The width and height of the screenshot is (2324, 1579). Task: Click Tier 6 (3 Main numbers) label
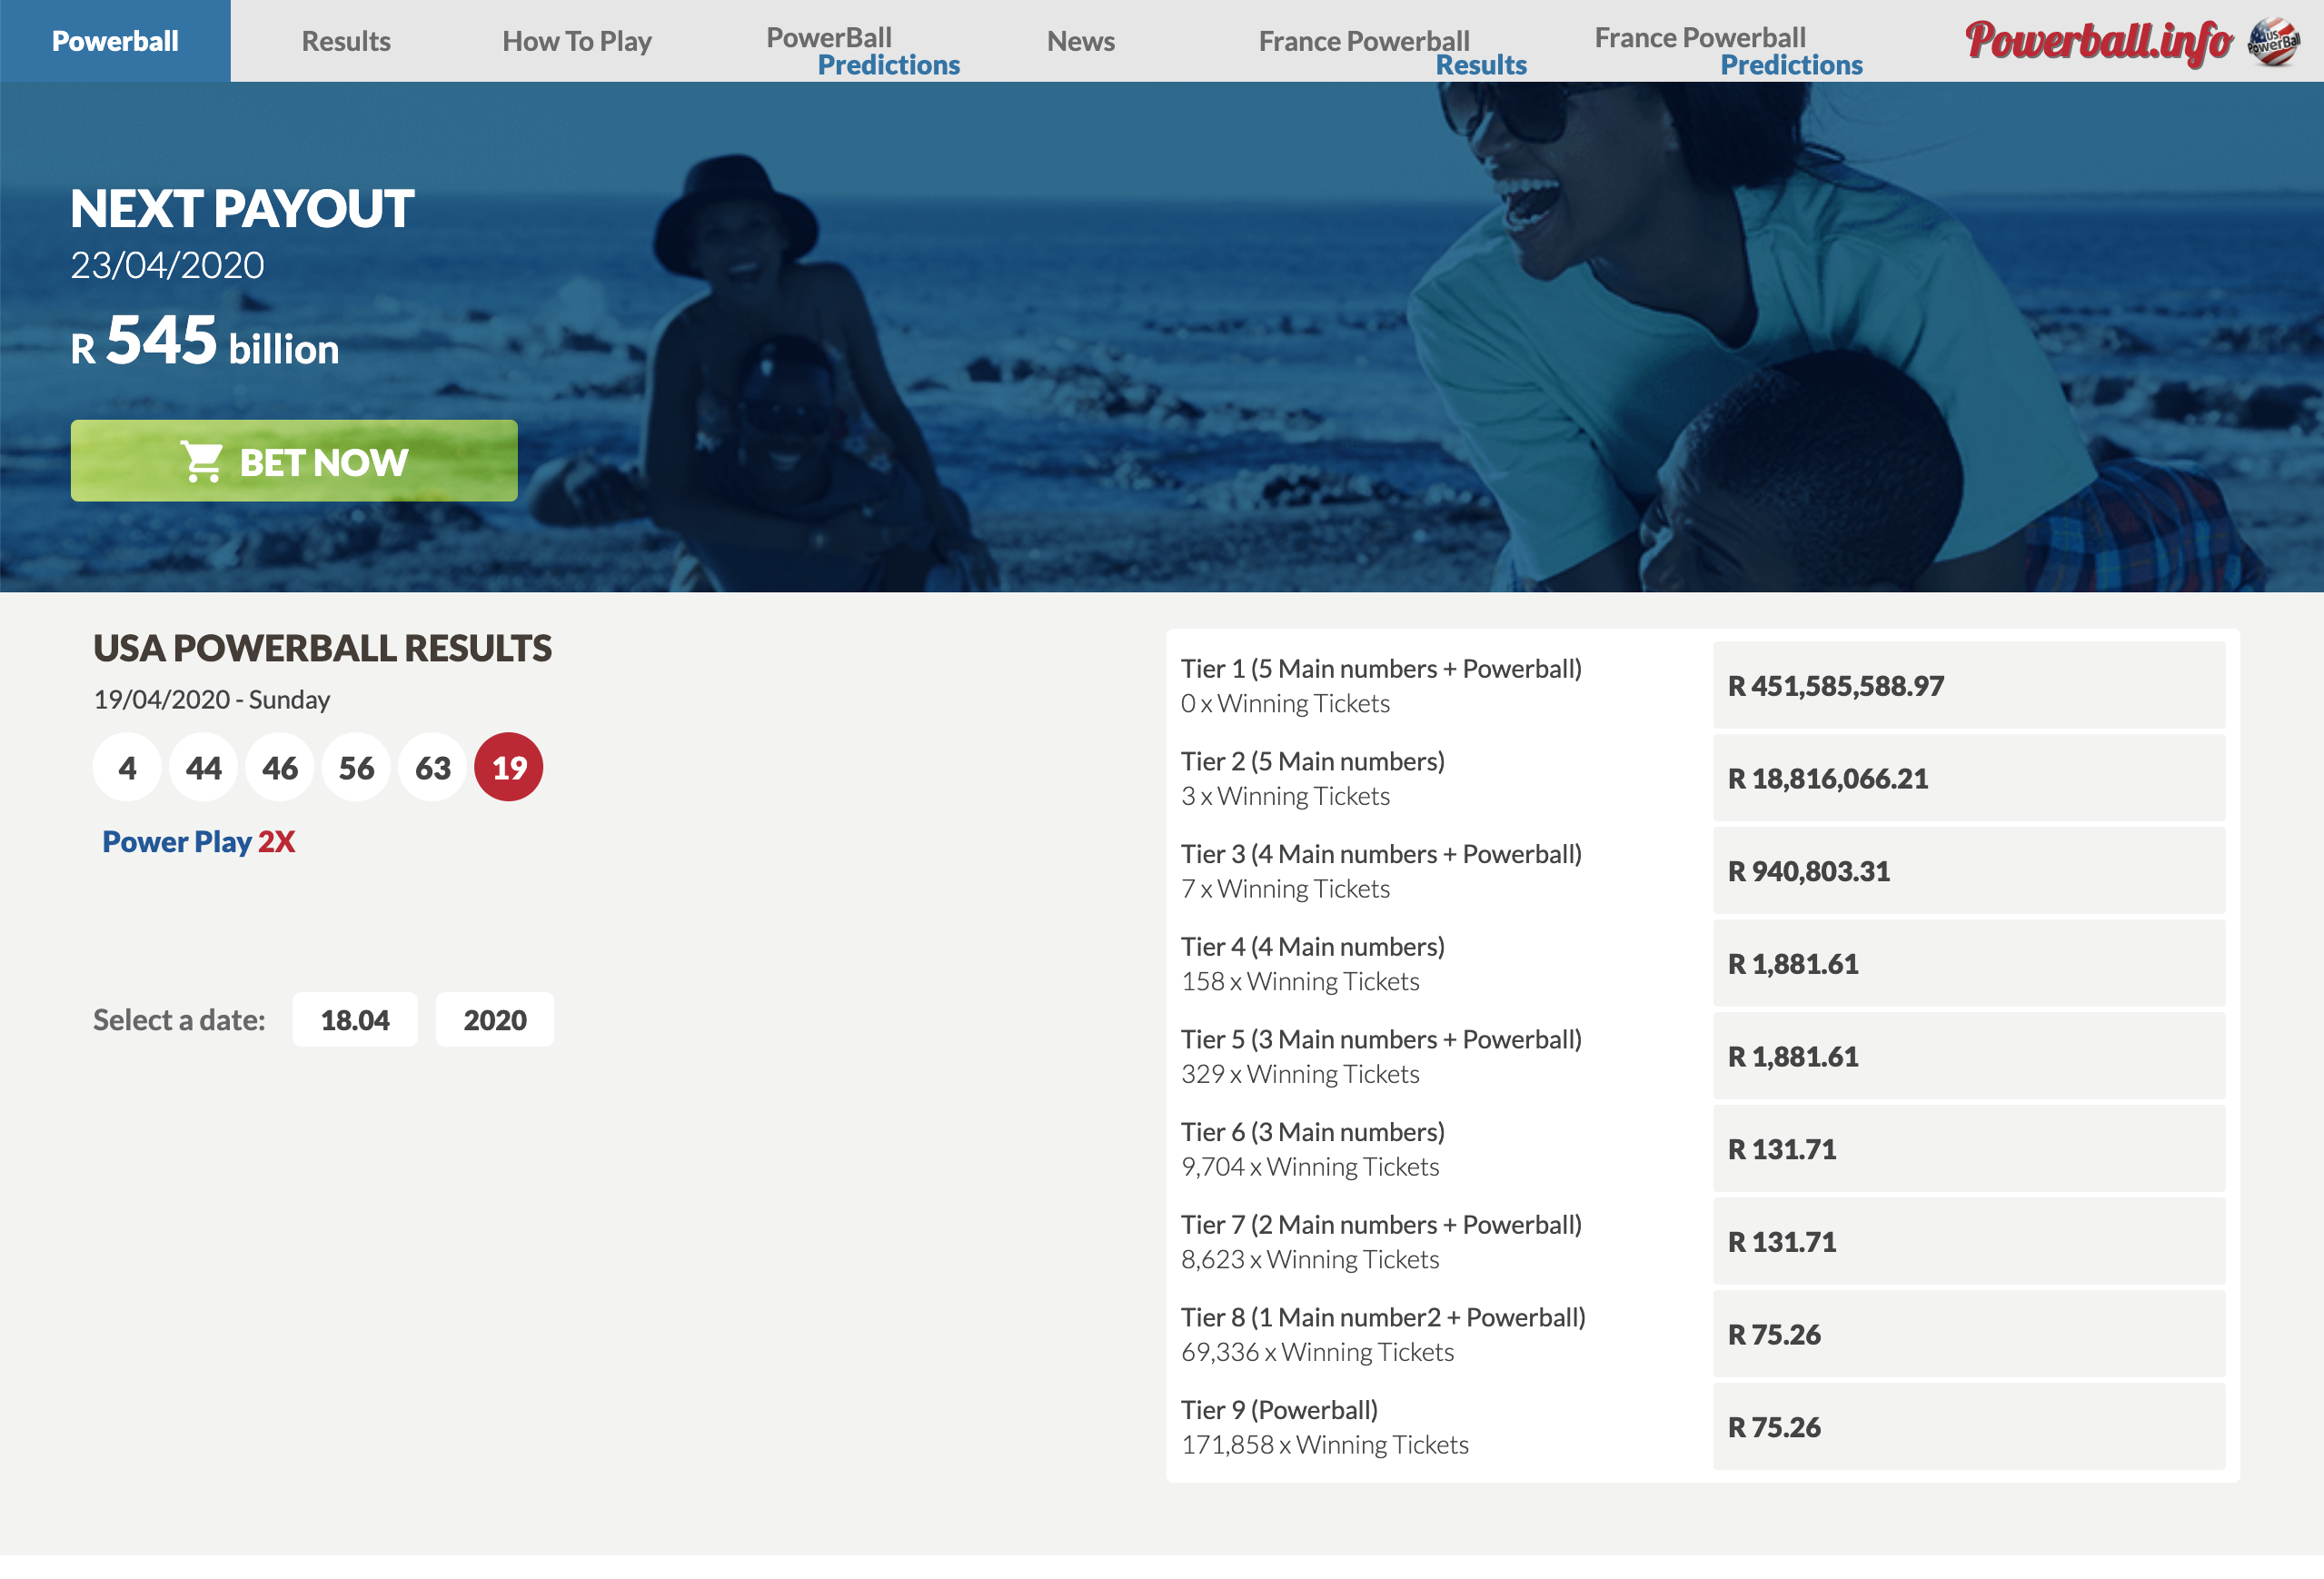point(1313,1133)
